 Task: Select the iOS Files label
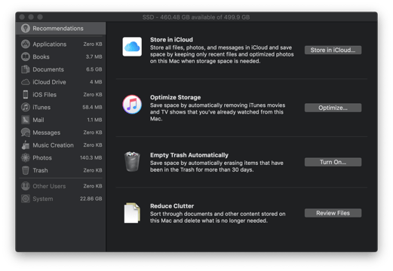[45, 95]
